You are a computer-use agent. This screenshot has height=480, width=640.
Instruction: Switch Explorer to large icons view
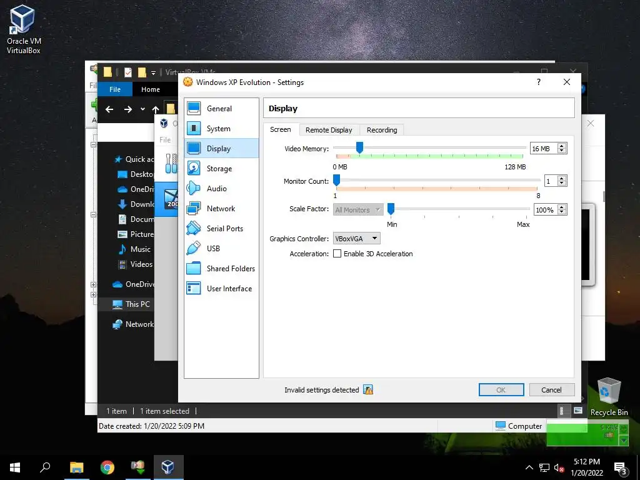(578, 411)
